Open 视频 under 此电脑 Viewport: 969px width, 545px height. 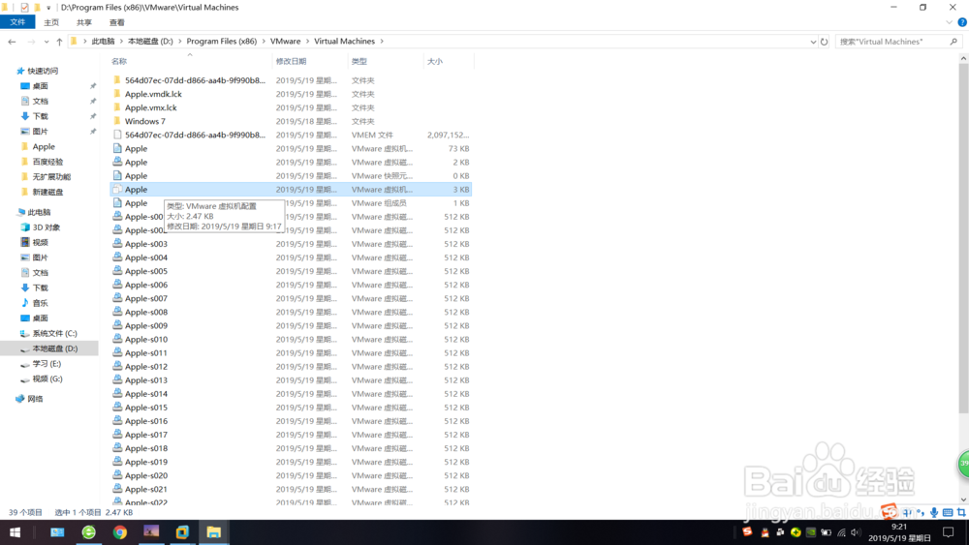(40, 243)
